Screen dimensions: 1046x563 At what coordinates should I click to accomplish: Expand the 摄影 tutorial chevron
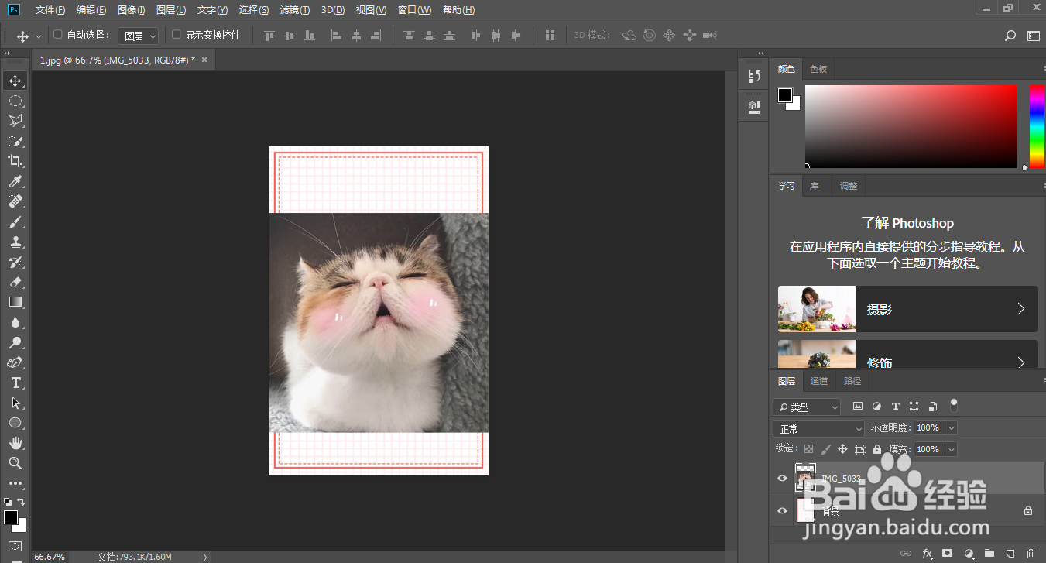[x=1020, y=309]
